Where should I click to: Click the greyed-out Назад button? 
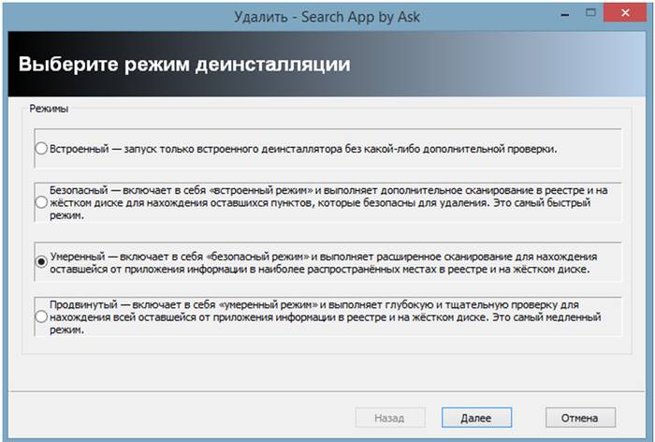point(389,418)
